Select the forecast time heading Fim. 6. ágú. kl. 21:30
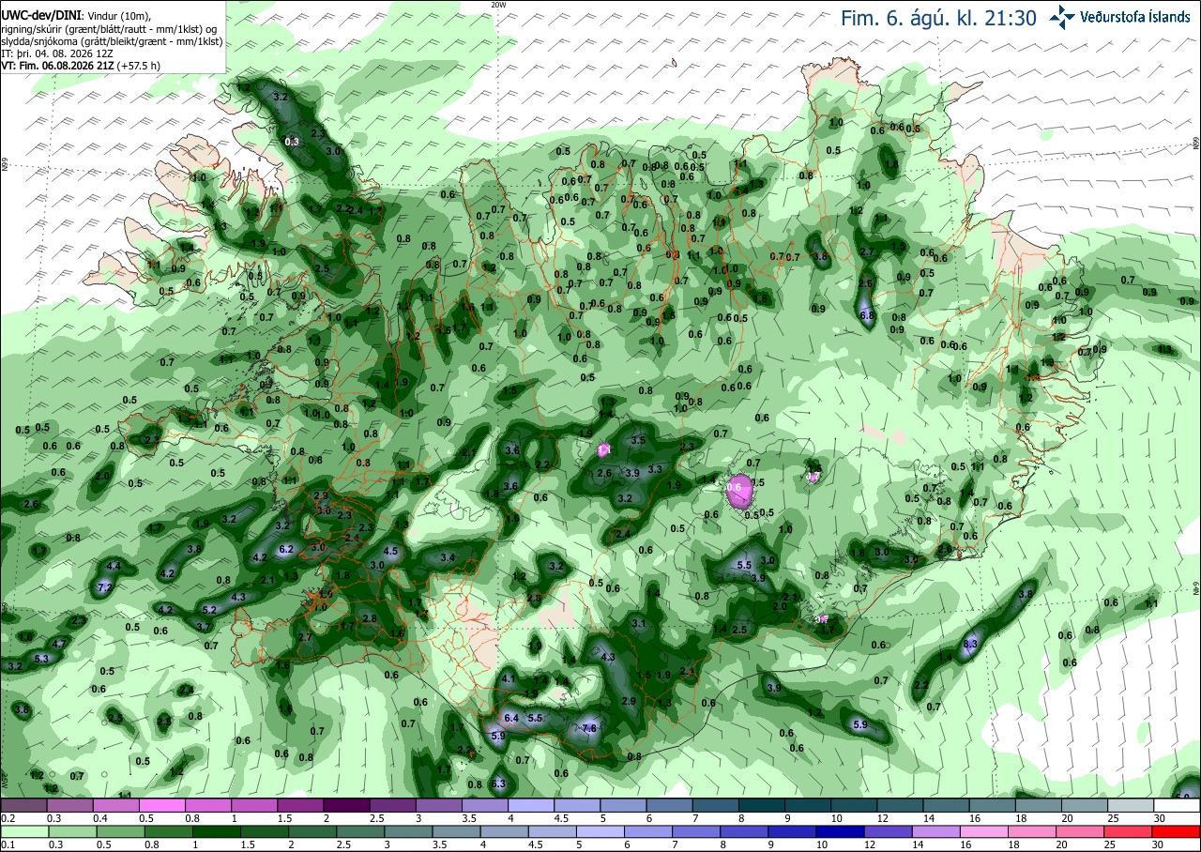This screenshot has height=852, width=1201. pyautogui.click(x=938, y=18)
